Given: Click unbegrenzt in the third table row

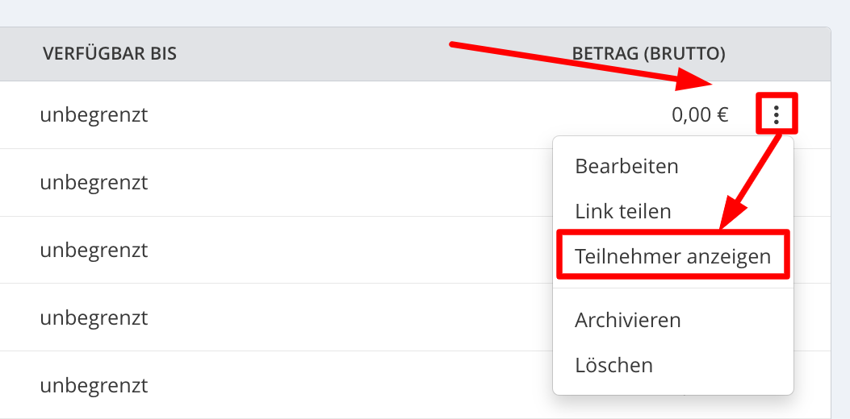Looking at the screenshot, I should coord(94,250).
